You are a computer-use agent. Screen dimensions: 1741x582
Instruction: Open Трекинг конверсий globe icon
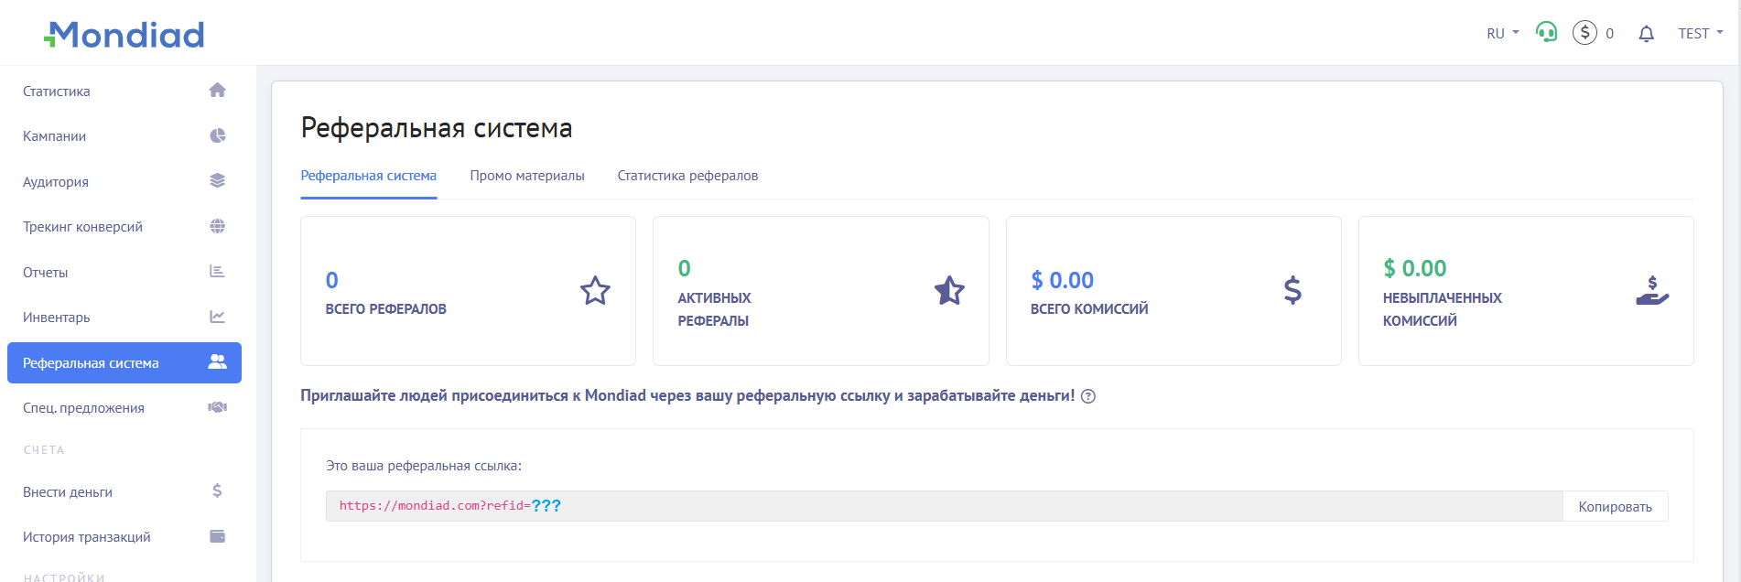pyautogui.click(x=217, y=225)
